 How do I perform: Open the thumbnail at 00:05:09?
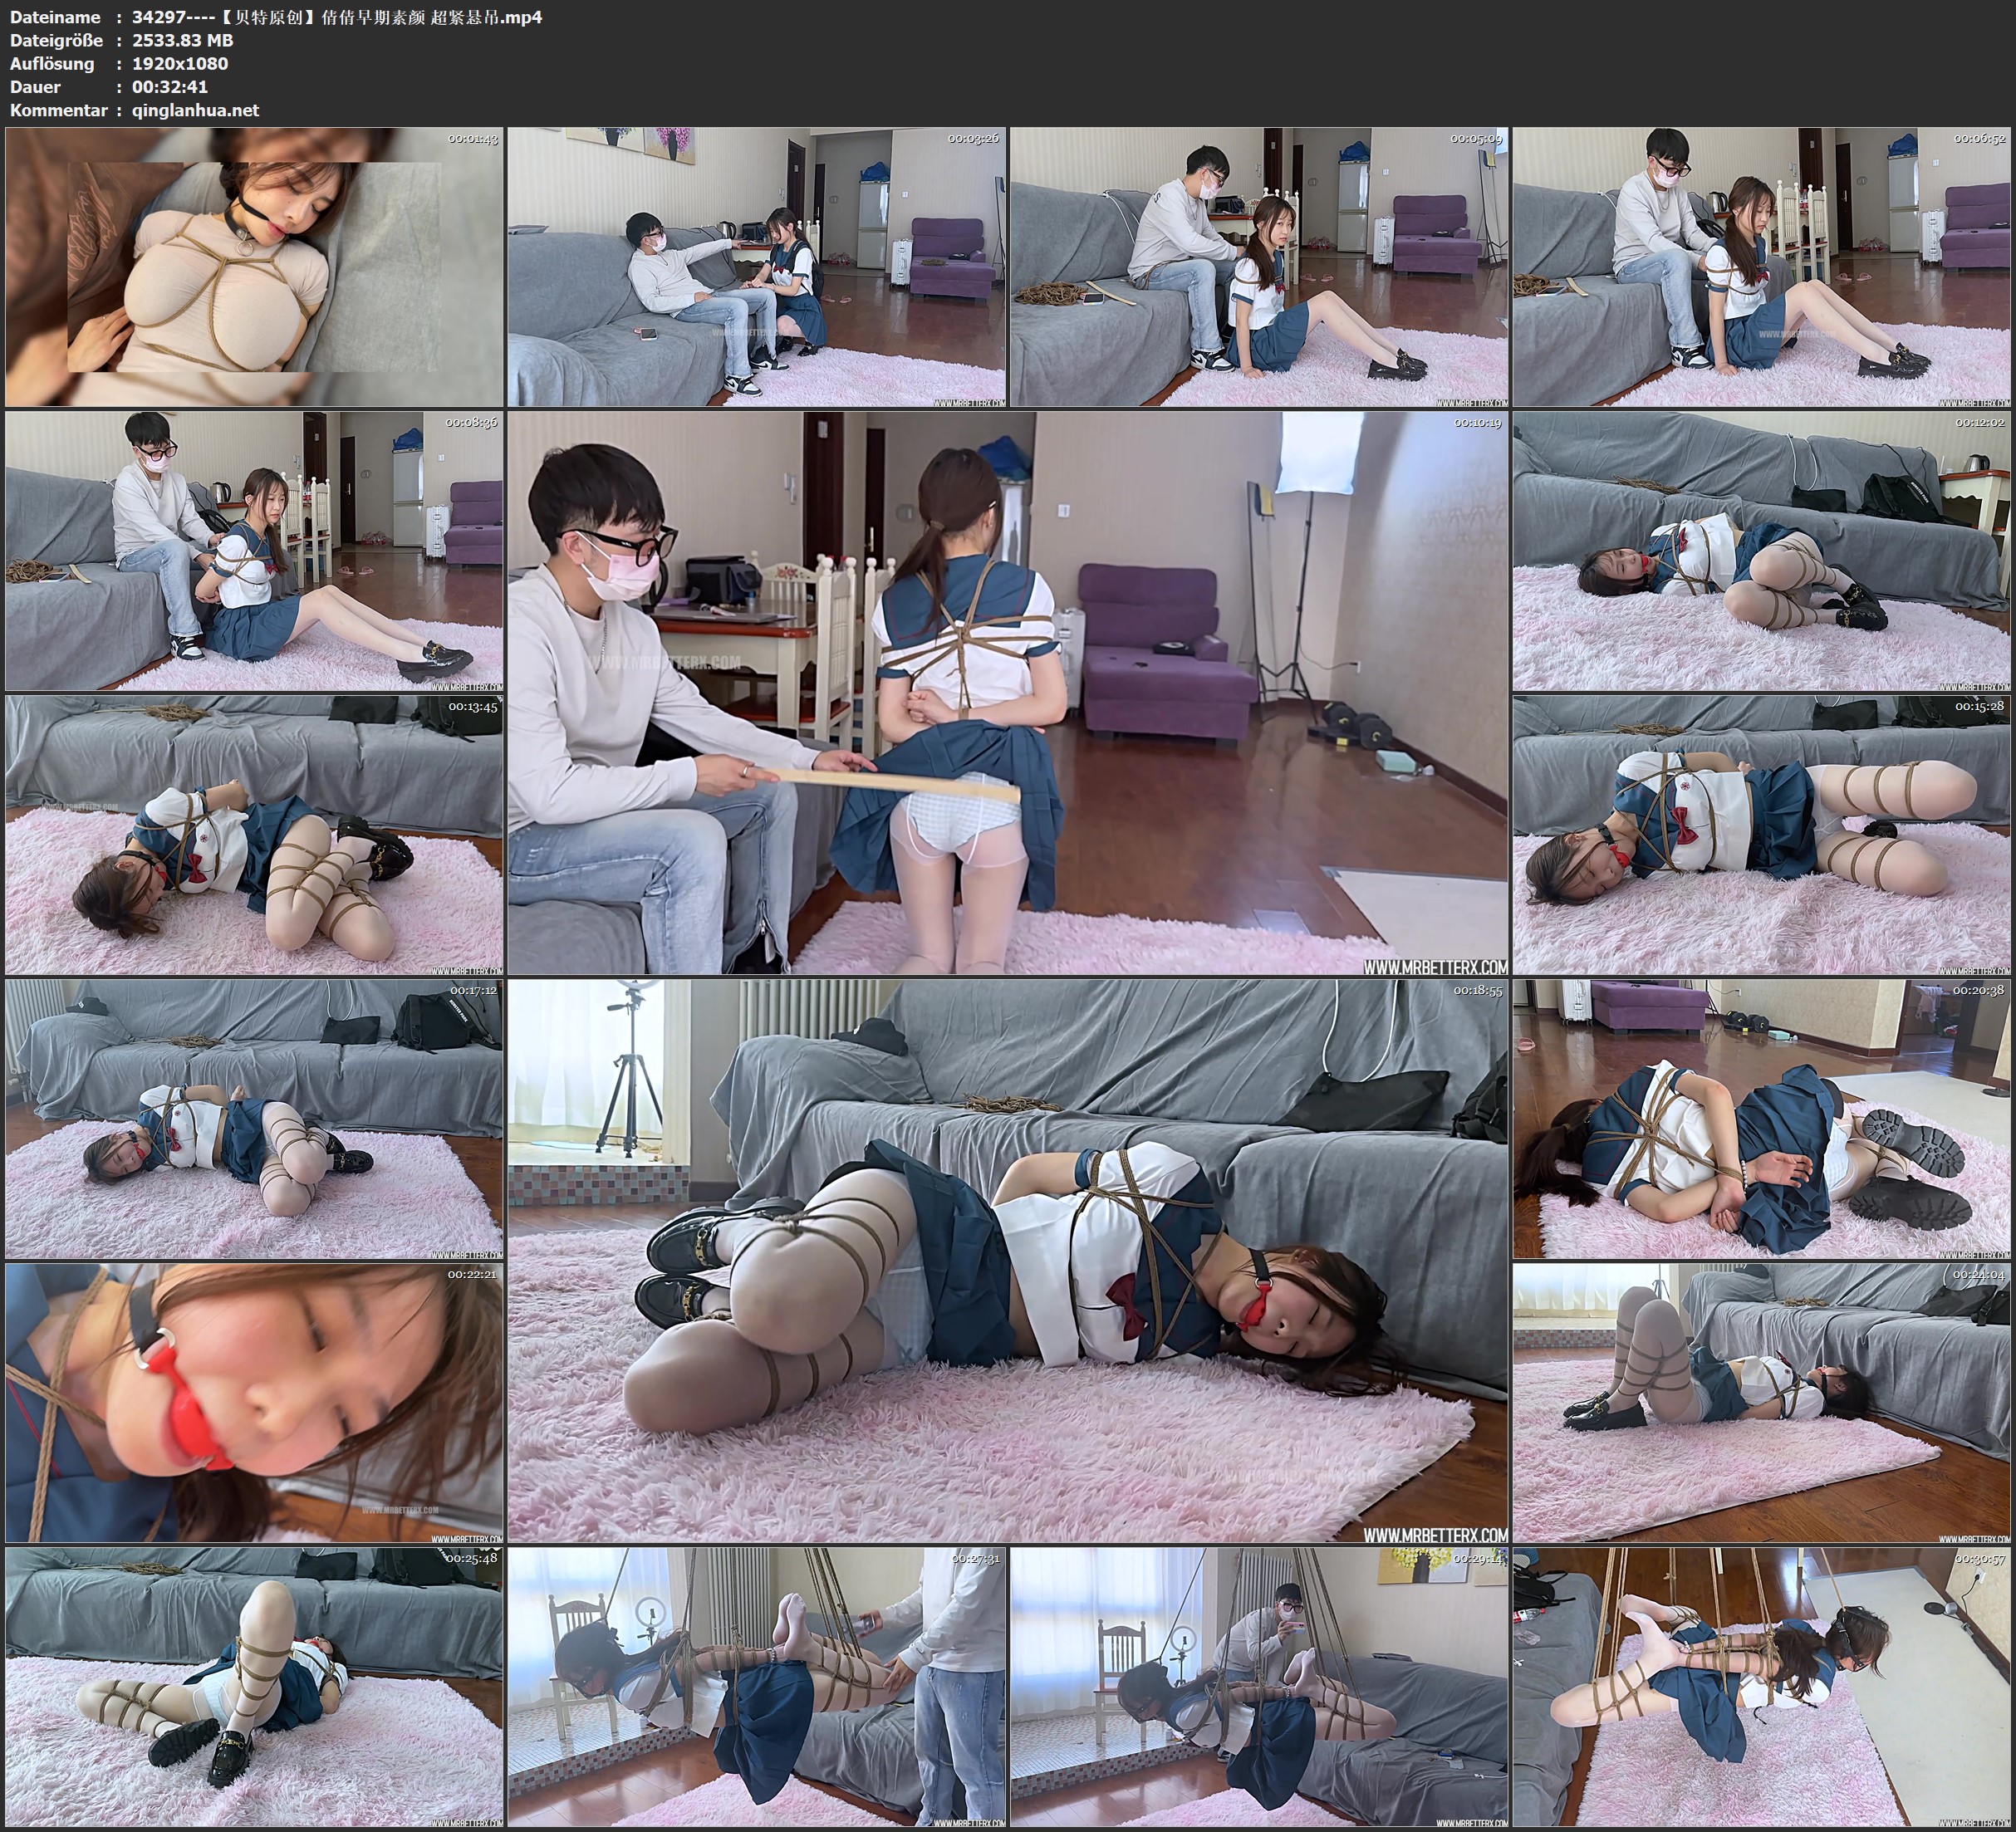tap(1259, 266)
